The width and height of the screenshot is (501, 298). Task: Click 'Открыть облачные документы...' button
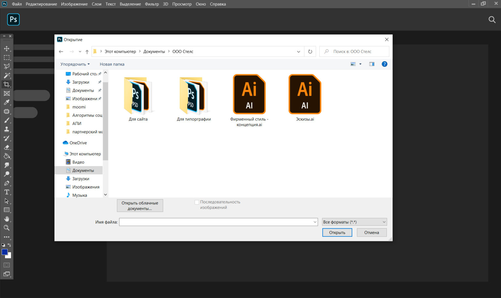[140, 206]
